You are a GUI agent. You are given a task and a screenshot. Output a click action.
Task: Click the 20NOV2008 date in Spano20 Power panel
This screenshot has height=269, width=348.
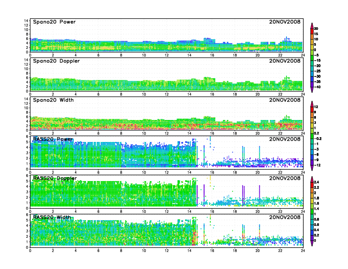point(285,22)
